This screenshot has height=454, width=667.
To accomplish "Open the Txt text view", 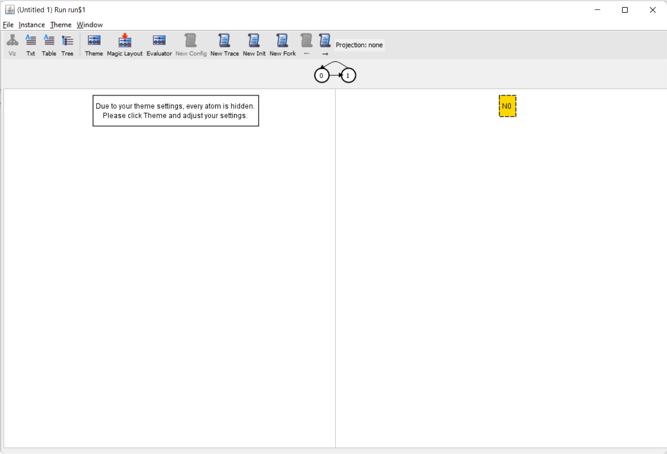I will pyautogui.click(x=31, y=45).
